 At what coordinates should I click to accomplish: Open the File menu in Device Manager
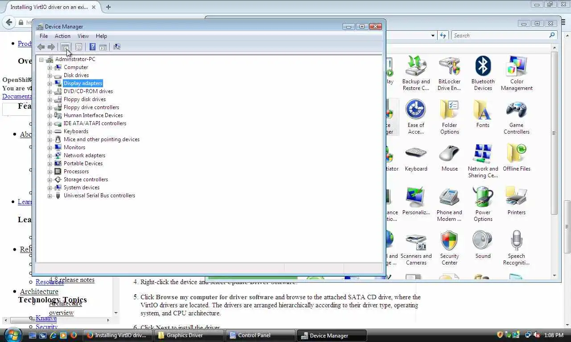(44, 36)
